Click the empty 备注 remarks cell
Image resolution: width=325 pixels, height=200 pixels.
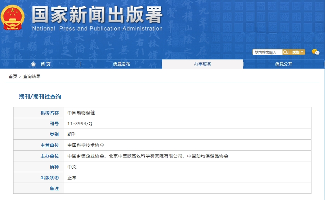click(x=187, y=188)
